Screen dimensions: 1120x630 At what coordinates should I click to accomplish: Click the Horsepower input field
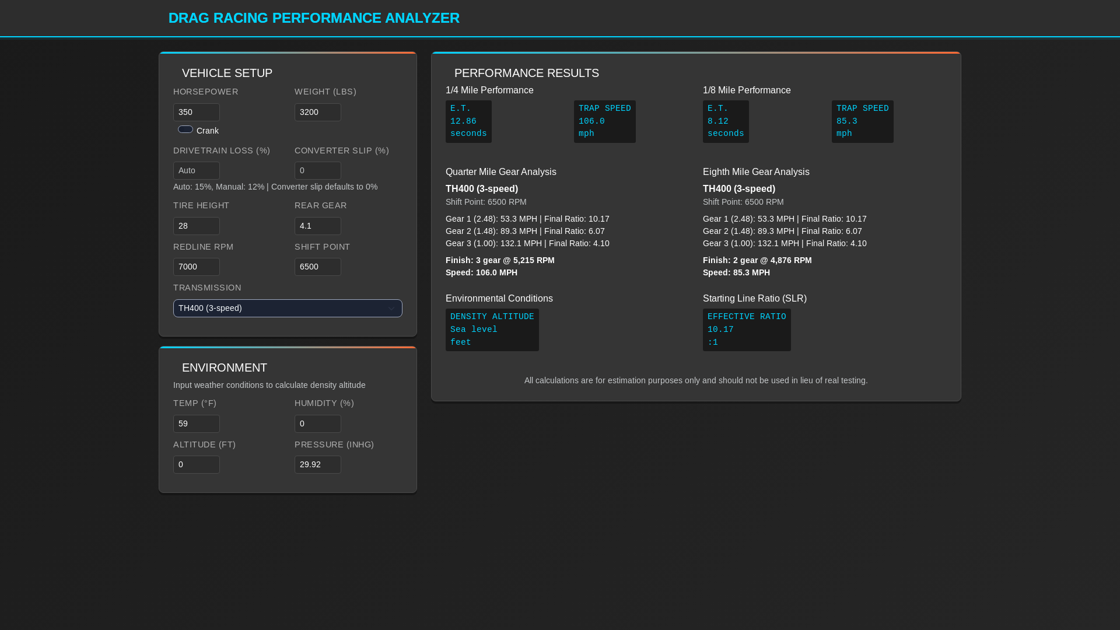click(x=197, y=112)
